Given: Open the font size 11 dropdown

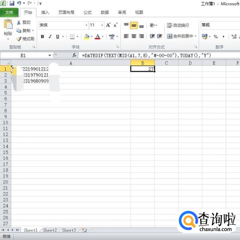Looking at the screenshot, I should tap(102, 25).
